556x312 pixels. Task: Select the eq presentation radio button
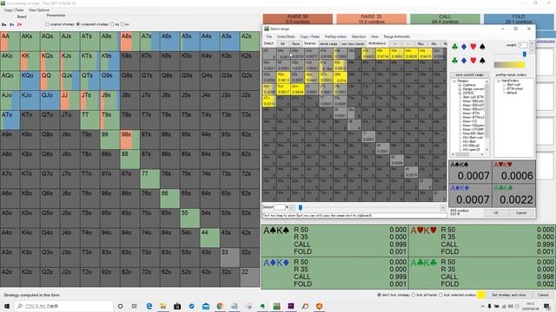[112, 24]
